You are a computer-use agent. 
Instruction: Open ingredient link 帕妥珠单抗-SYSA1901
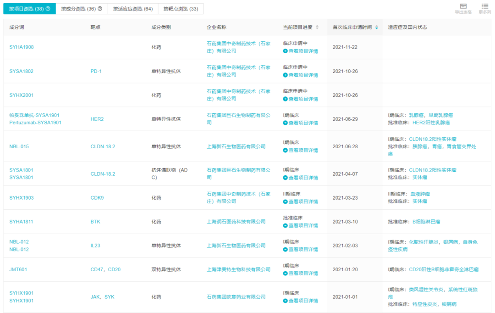click(x=34, y=115)
